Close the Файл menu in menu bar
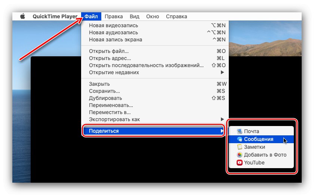The image size is (314, 195). [91, 16]
